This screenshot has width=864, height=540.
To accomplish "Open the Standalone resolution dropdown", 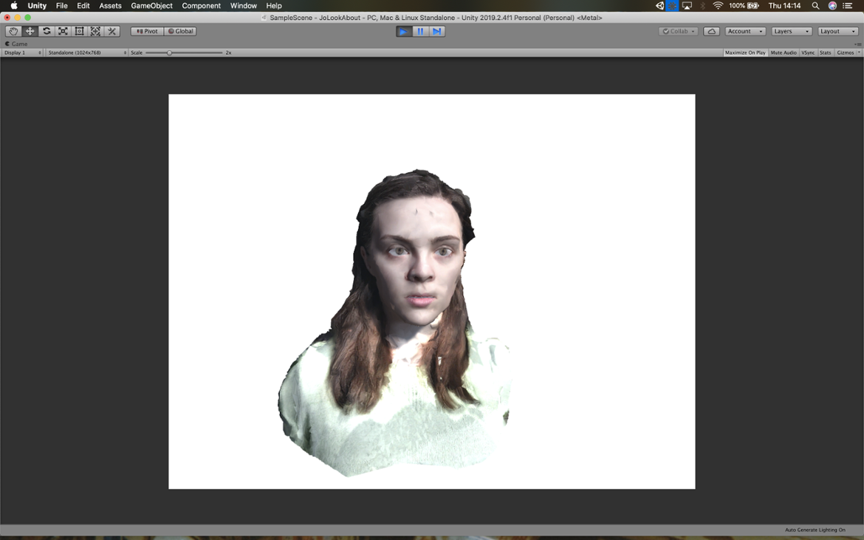I will (86, 52).
